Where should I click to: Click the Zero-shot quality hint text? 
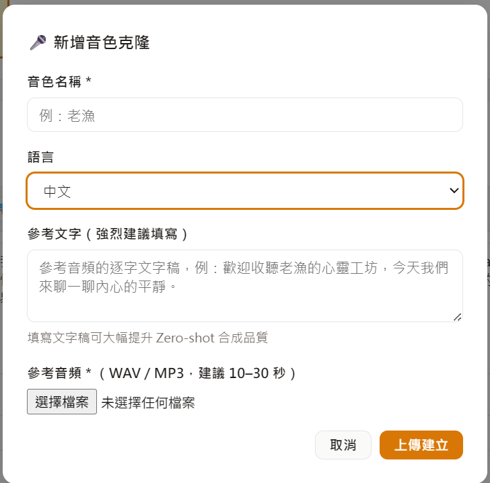[147, 338]
